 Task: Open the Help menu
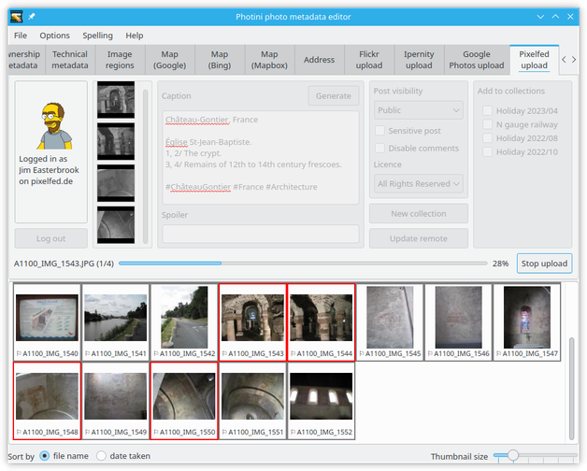tap(134, 36)
